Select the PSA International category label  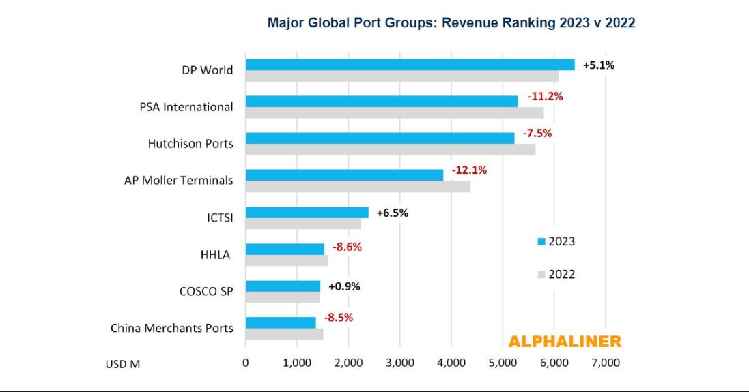click(x=186, y=107)
